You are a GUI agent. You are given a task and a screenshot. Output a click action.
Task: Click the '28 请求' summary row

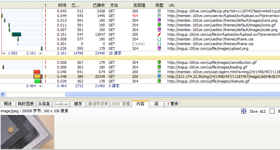115,53
